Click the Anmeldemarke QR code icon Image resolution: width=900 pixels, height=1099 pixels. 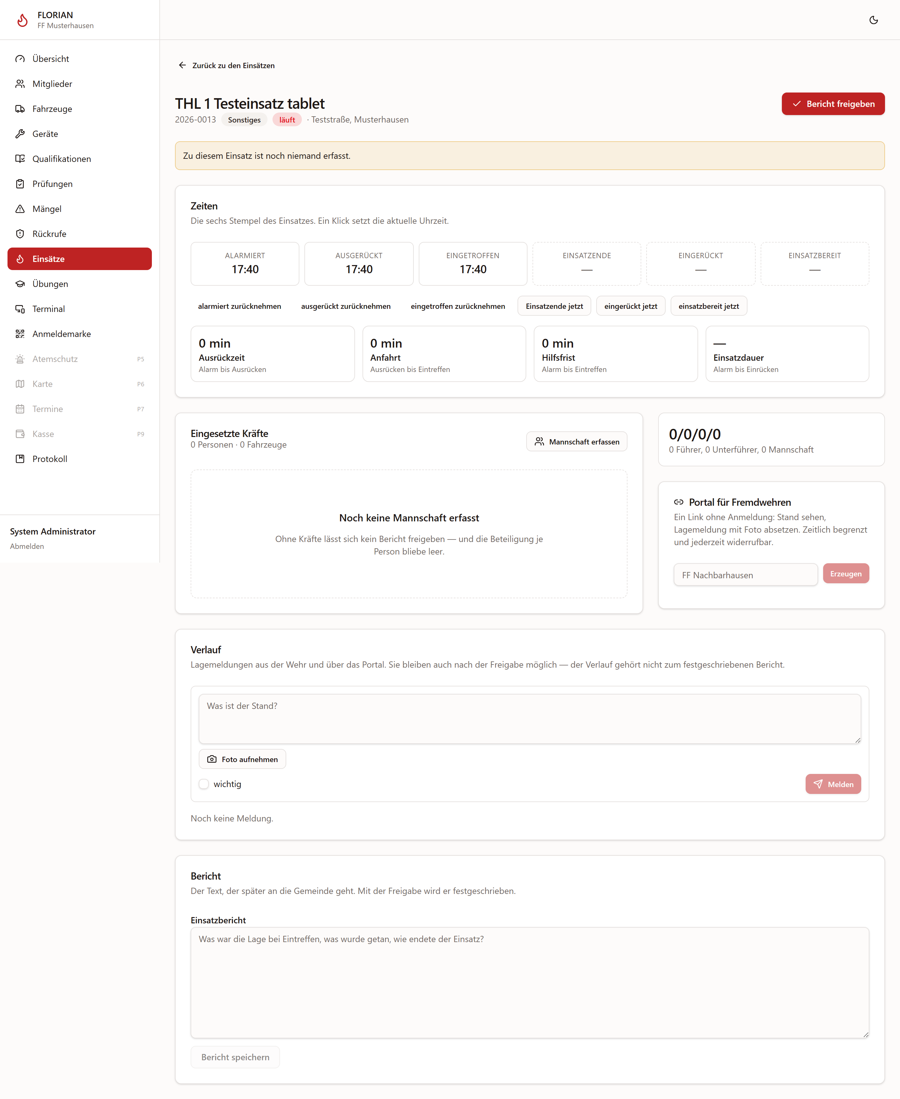pos(20,334)
